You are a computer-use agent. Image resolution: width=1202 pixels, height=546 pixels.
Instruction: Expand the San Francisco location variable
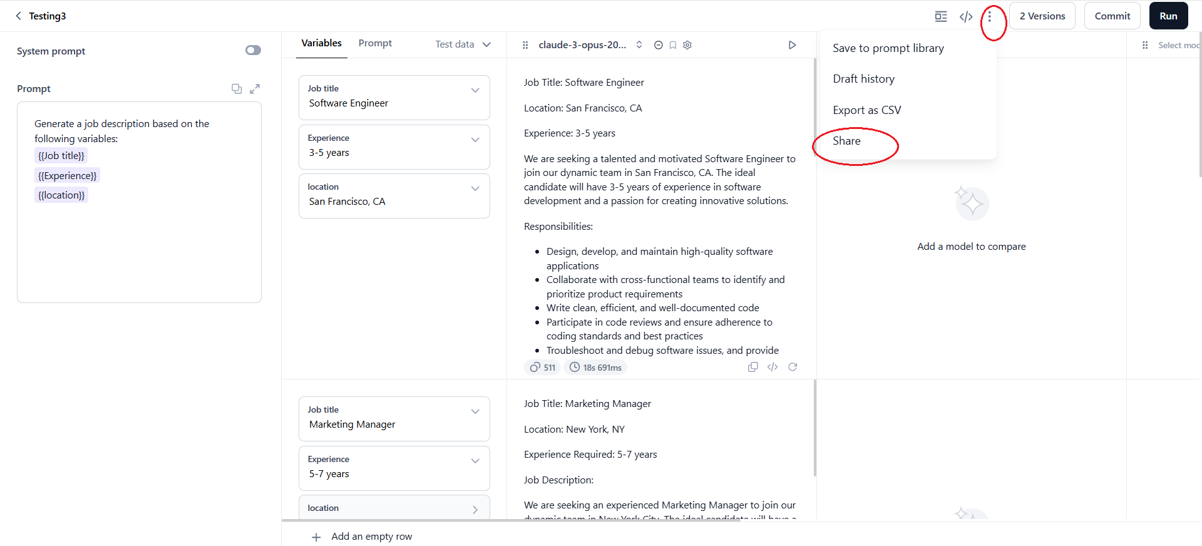475,188
